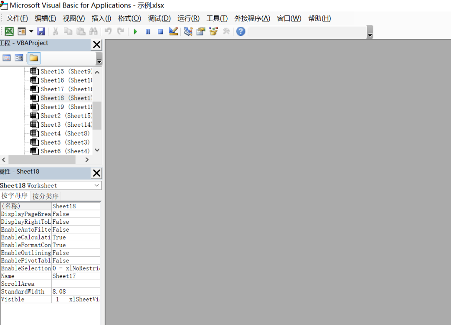The height and width of the screenshot is (325, 451).
Task: Click the Insert UserForm toolbar icon
Action: coord(22,31)
